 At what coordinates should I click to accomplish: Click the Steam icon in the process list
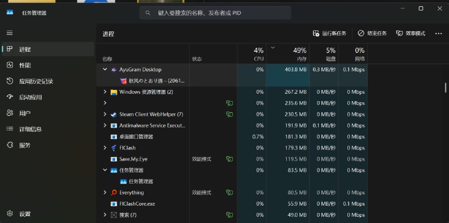[x=114, y=115]
